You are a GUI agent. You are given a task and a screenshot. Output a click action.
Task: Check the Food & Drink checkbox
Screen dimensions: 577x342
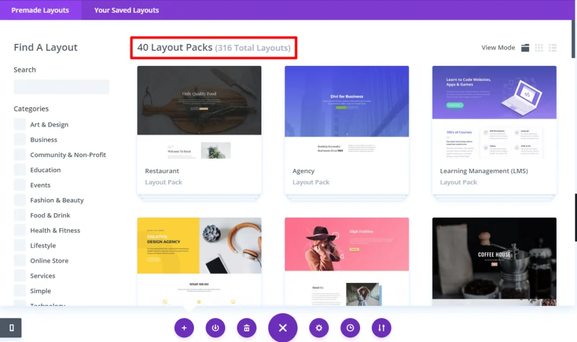(20, 215)
